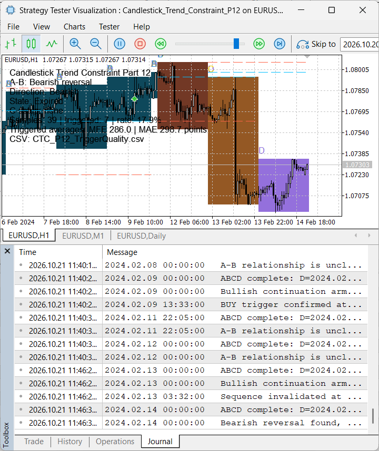Image resolution: width=379 pixels, height=451 pixels.
Task: Open the File menu
Action: click(13, 27)
